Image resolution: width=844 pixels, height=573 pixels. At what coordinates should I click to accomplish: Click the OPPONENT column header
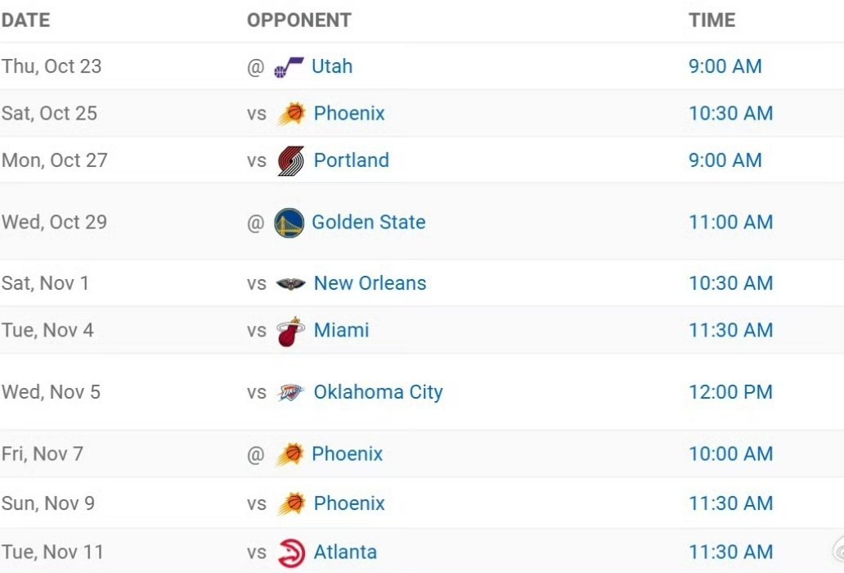pos(299,20)
